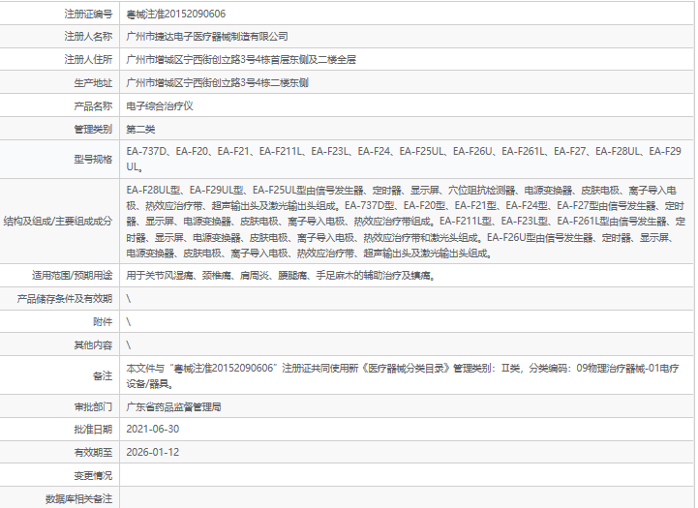
Task: Select the model list starting EA-737D
Action: [404, 159]
